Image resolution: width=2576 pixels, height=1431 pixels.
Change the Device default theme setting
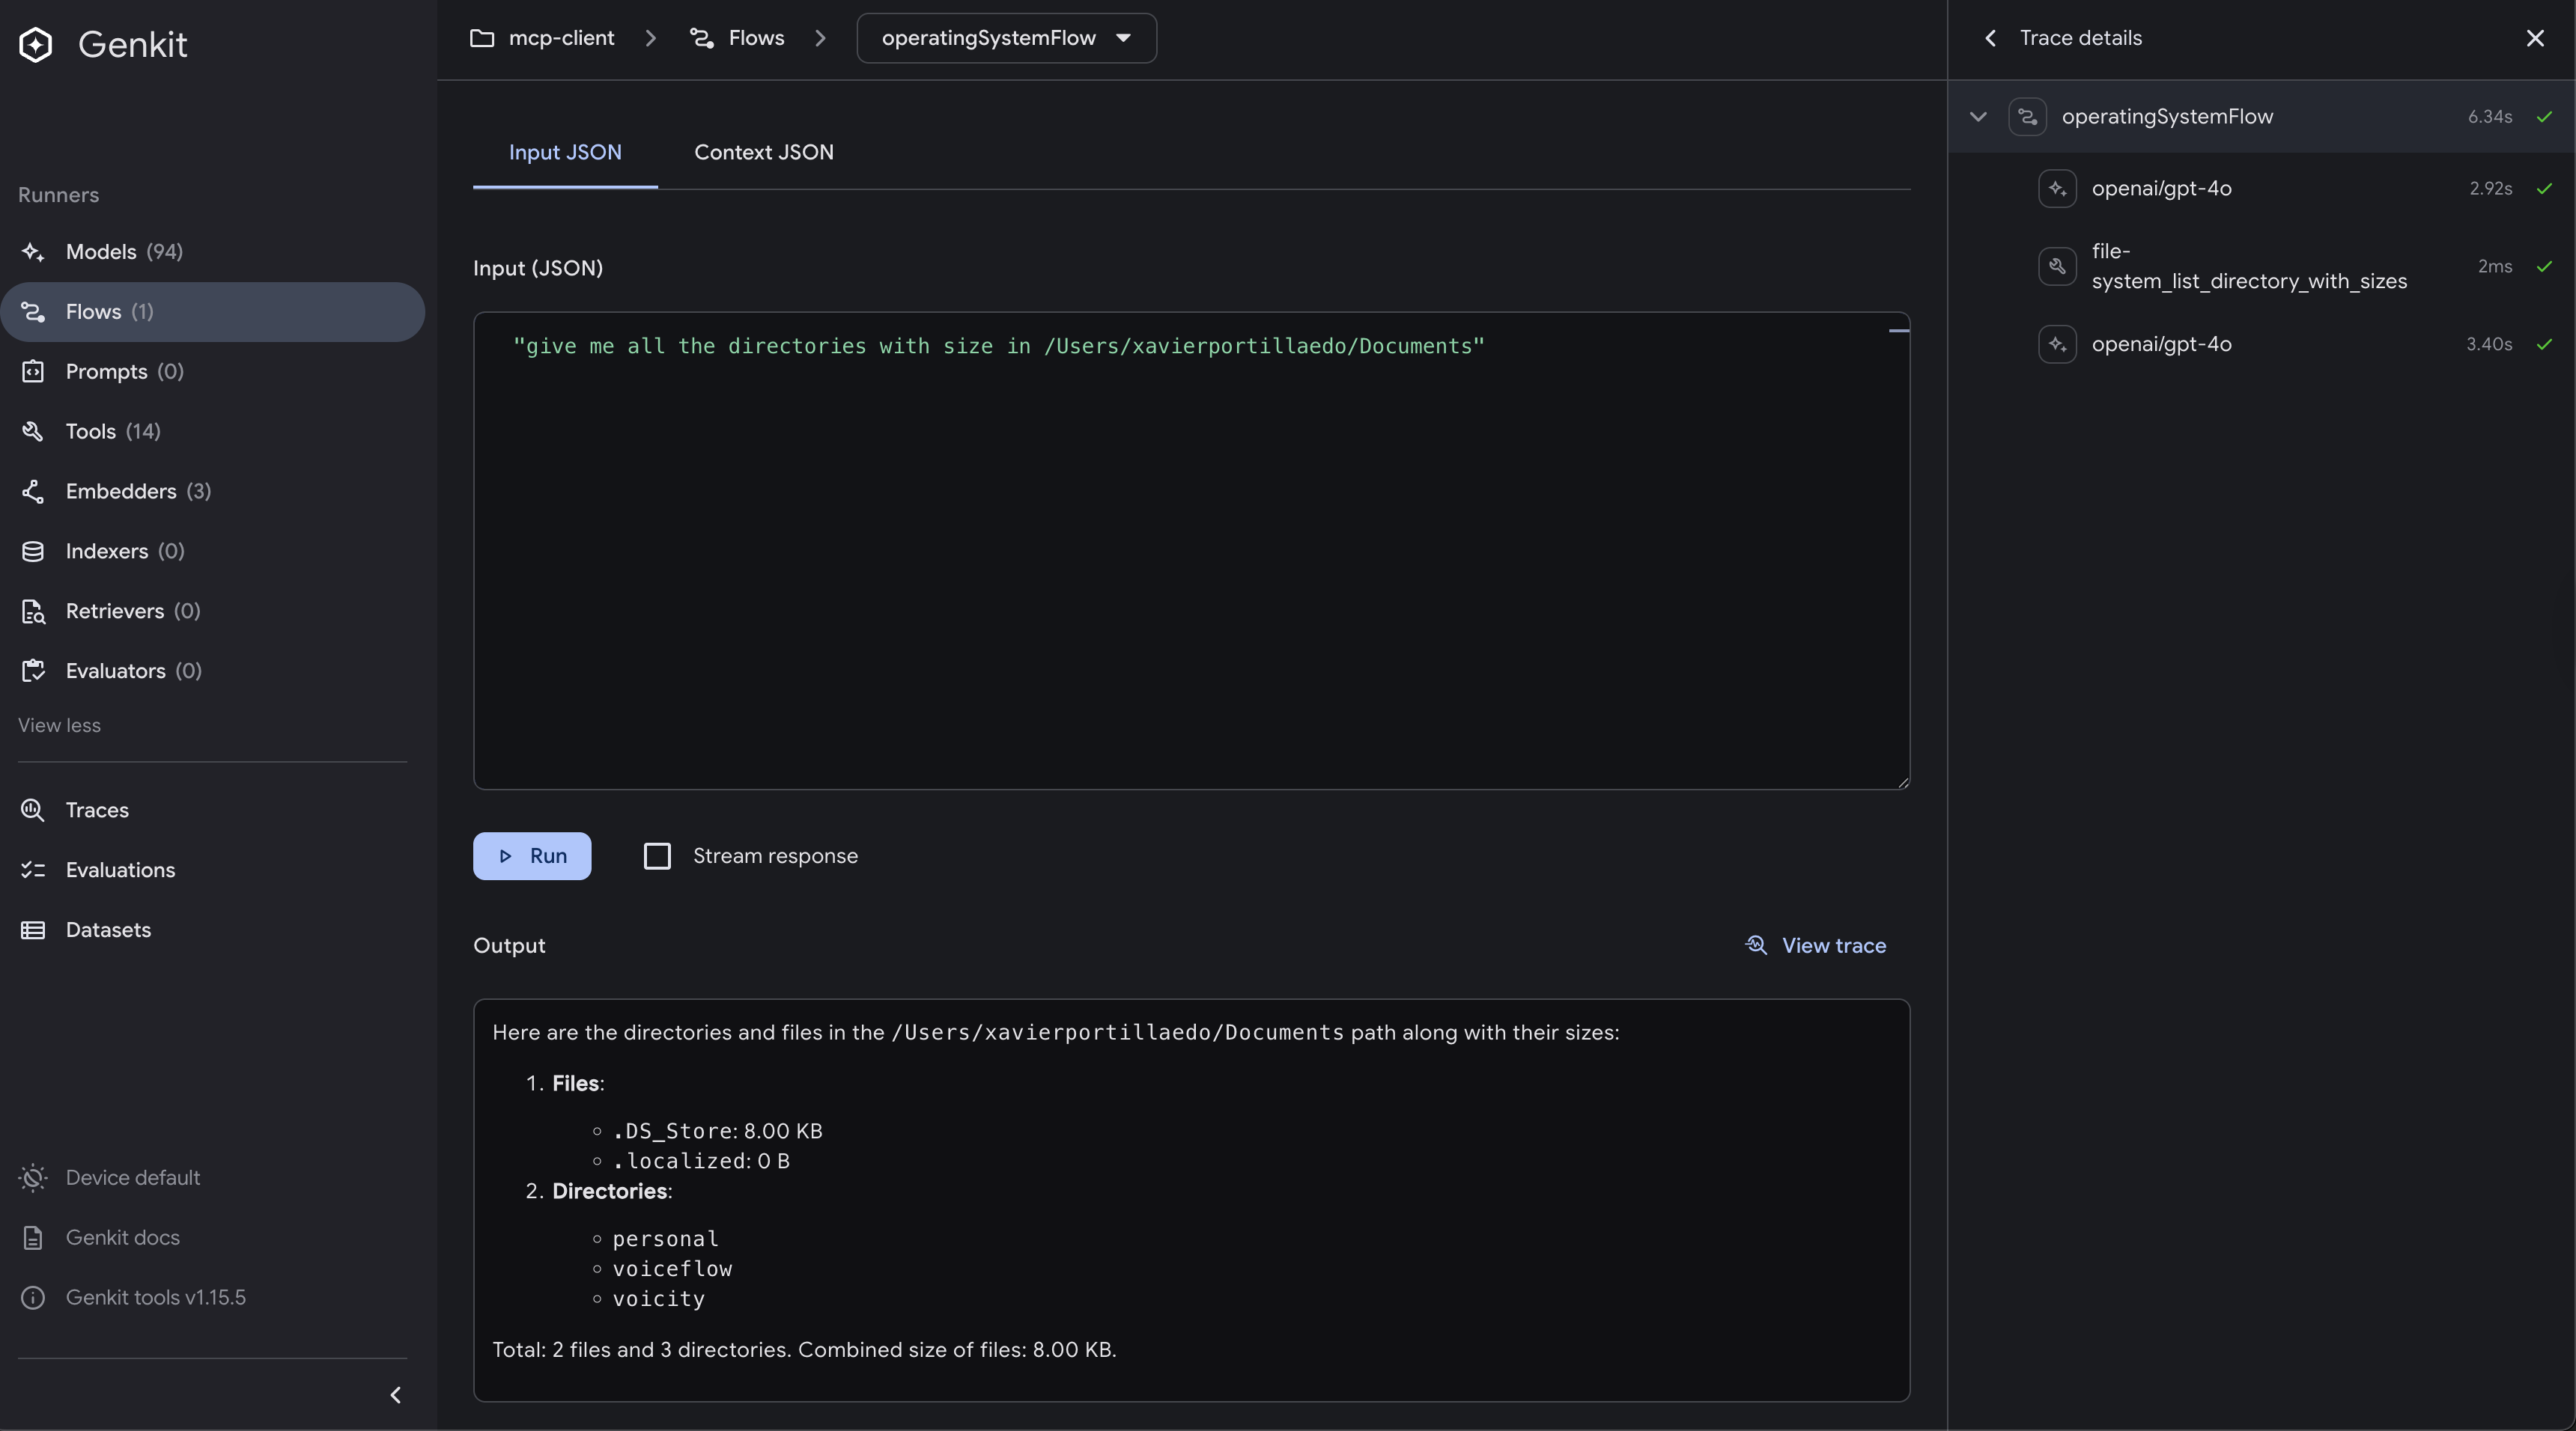pyautogui.click(x=212, y=1178)
